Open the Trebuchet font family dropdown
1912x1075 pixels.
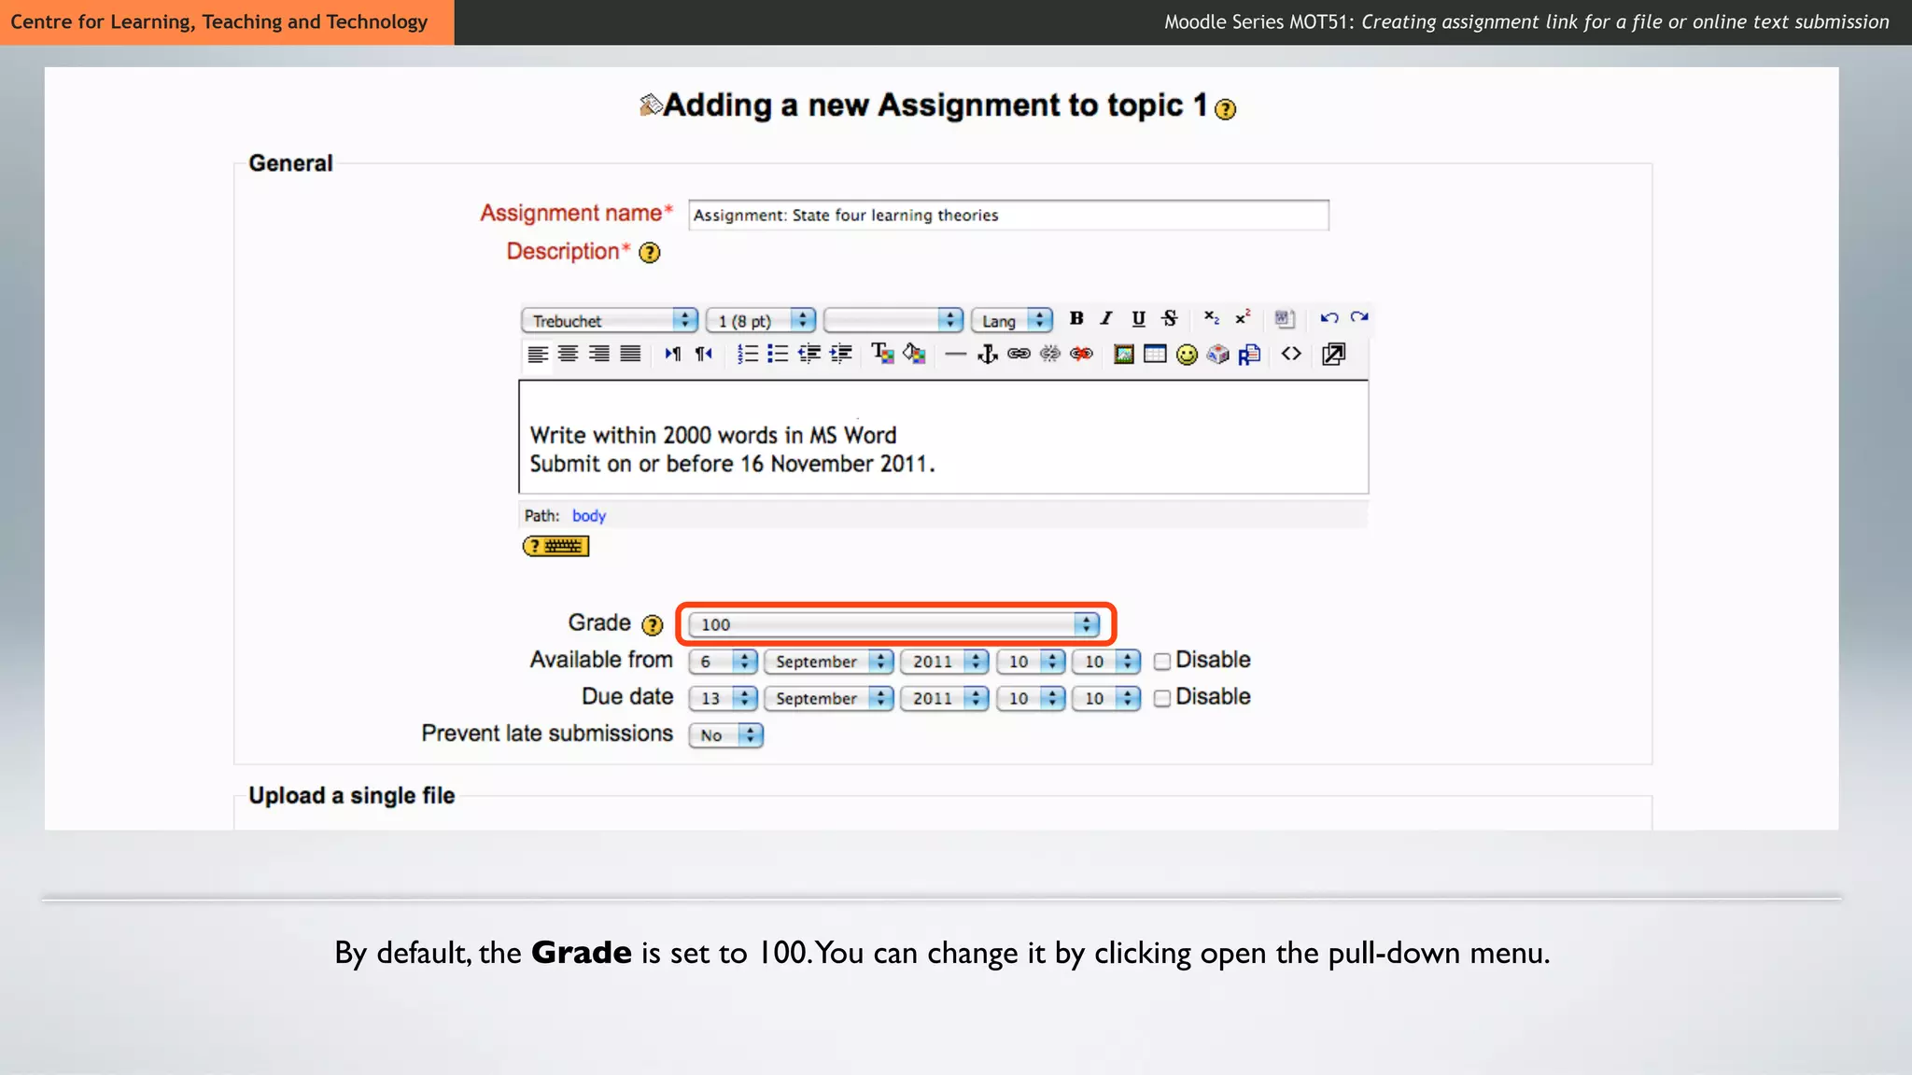tap(609, 320)
